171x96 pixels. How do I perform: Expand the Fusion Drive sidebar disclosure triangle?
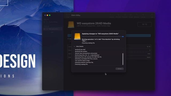coord(44,22)
